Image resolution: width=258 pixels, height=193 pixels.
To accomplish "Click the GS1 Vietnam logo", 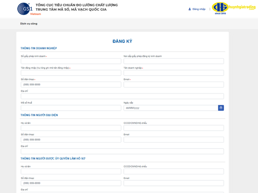I will pos(25,9).
